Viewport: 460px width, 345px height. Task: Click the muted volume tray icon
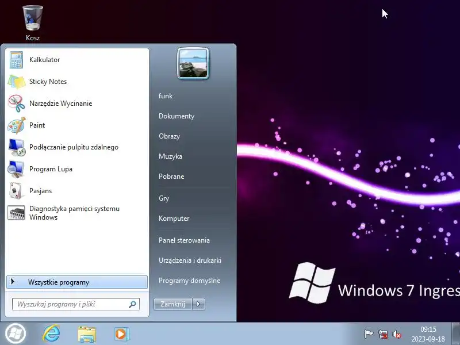point(396,334)
